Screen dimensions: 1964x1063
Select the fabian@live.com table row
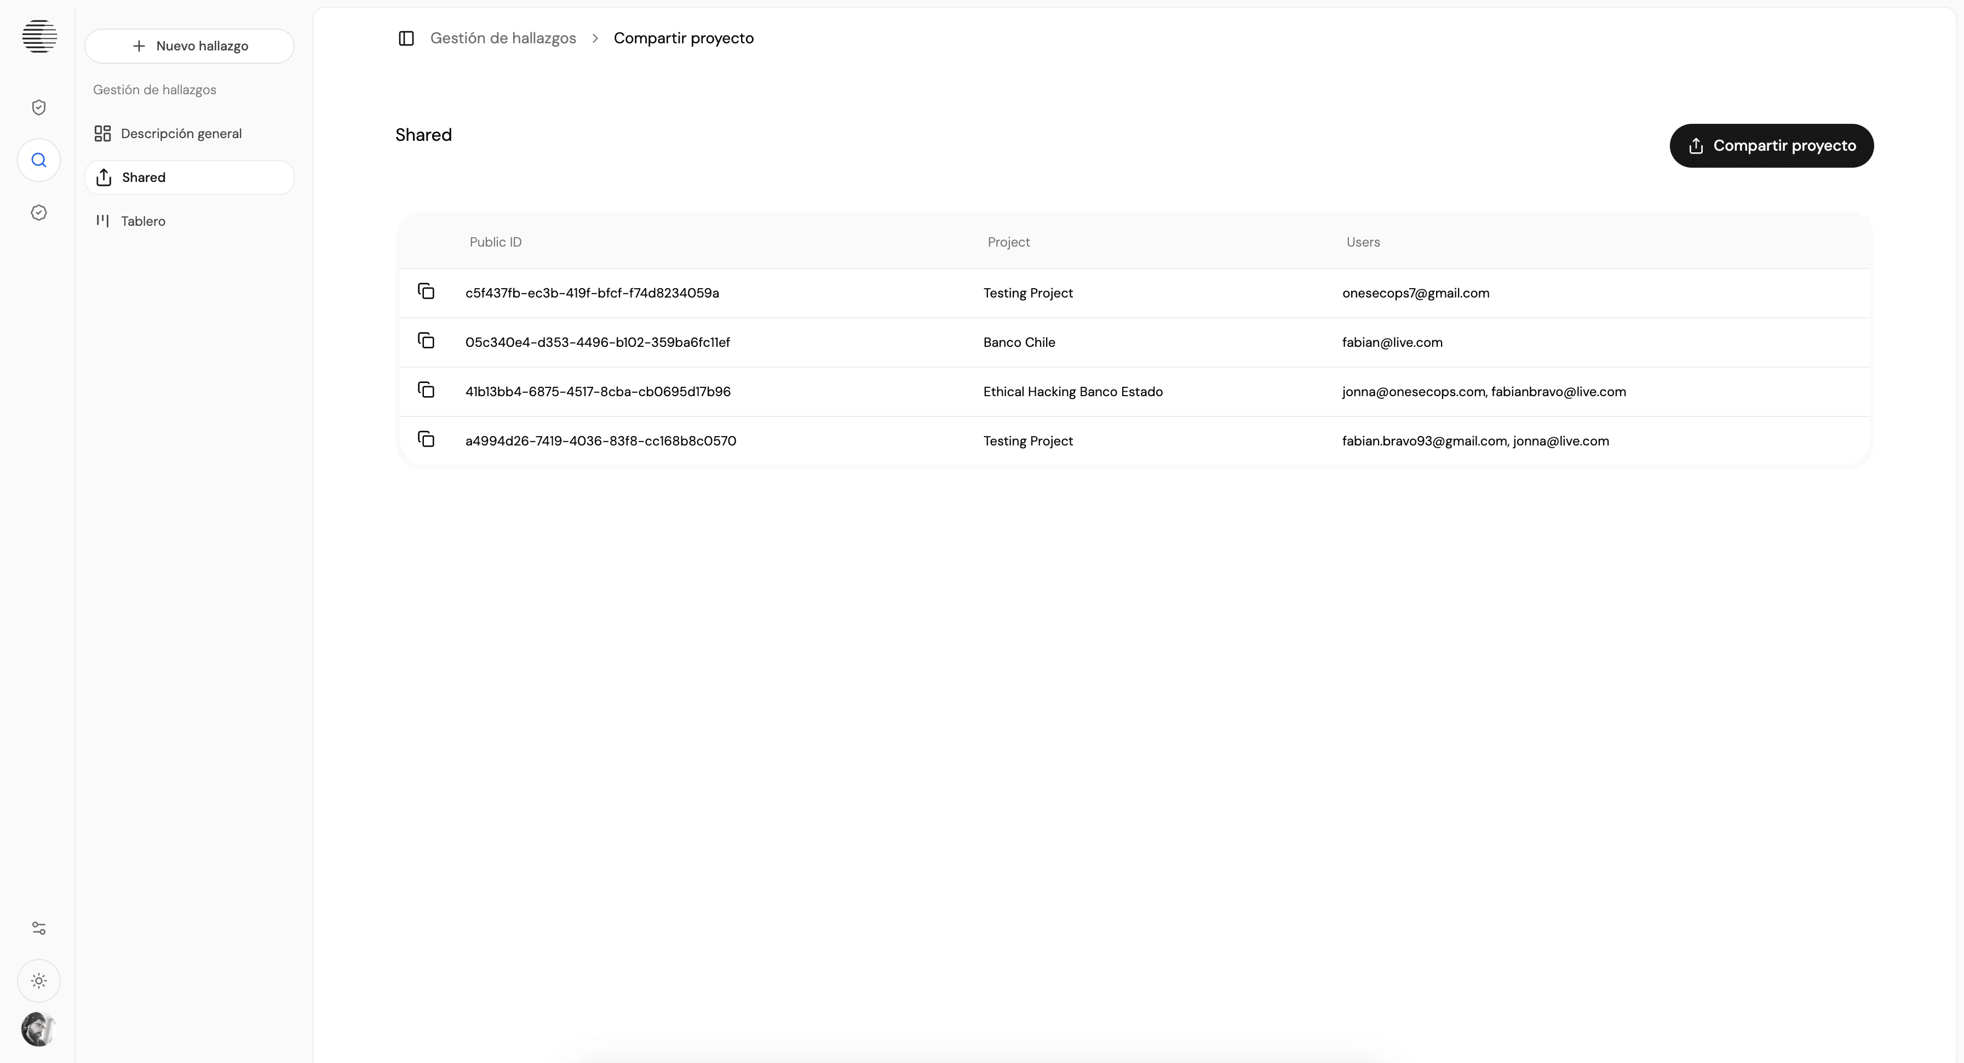point(1392,342)
